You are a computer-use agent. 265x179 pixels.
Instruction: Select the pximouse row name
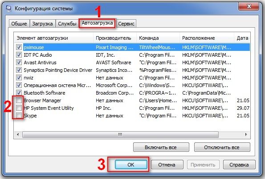(x=34, y=47)
